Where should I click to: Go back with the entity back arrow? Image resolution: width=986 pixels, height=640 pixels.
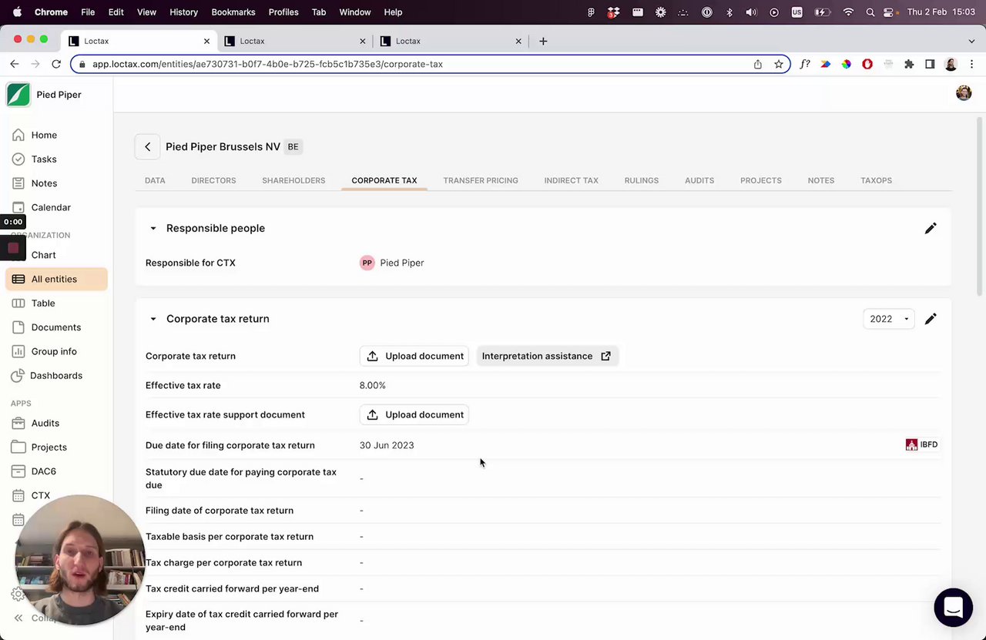coord(147,146)
